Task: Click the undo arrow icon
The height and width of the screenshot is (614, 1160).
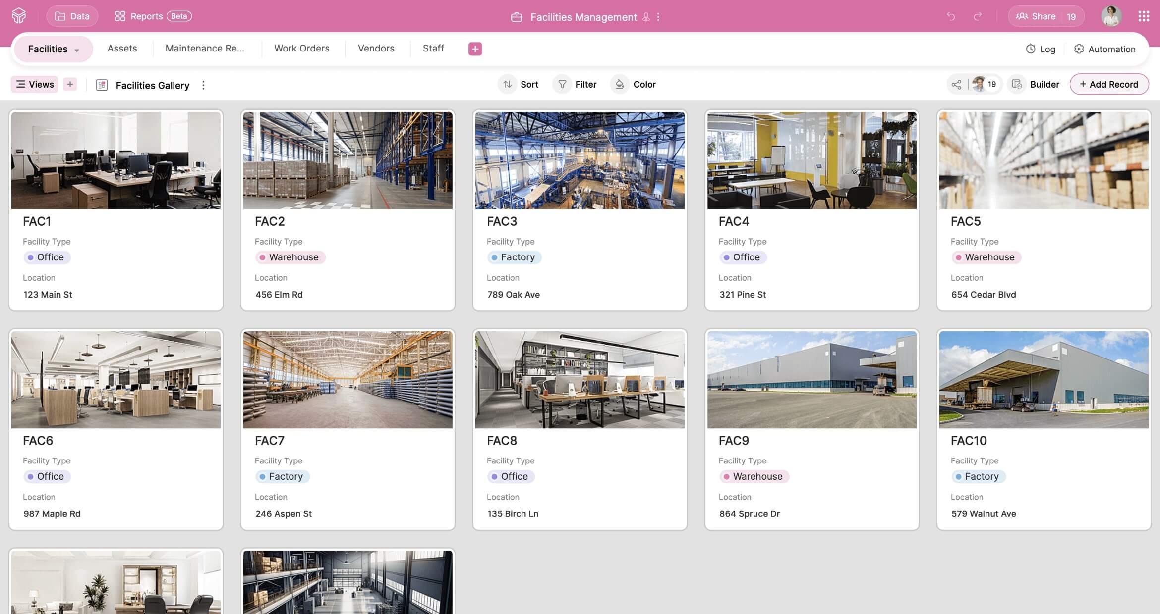Action: coord(950,16)
